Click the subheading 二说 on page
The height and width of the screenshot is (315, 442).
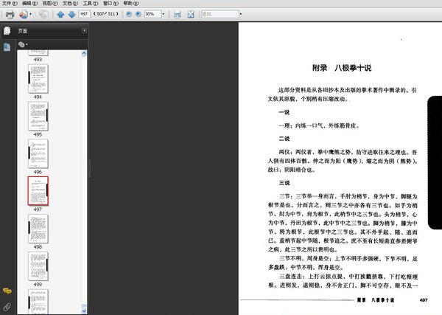coord(284,139)
